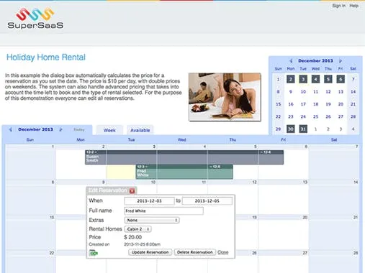This screenshot has height=273, width=365.
Task: Click the Full name field with Fred White
Action: 163,211
